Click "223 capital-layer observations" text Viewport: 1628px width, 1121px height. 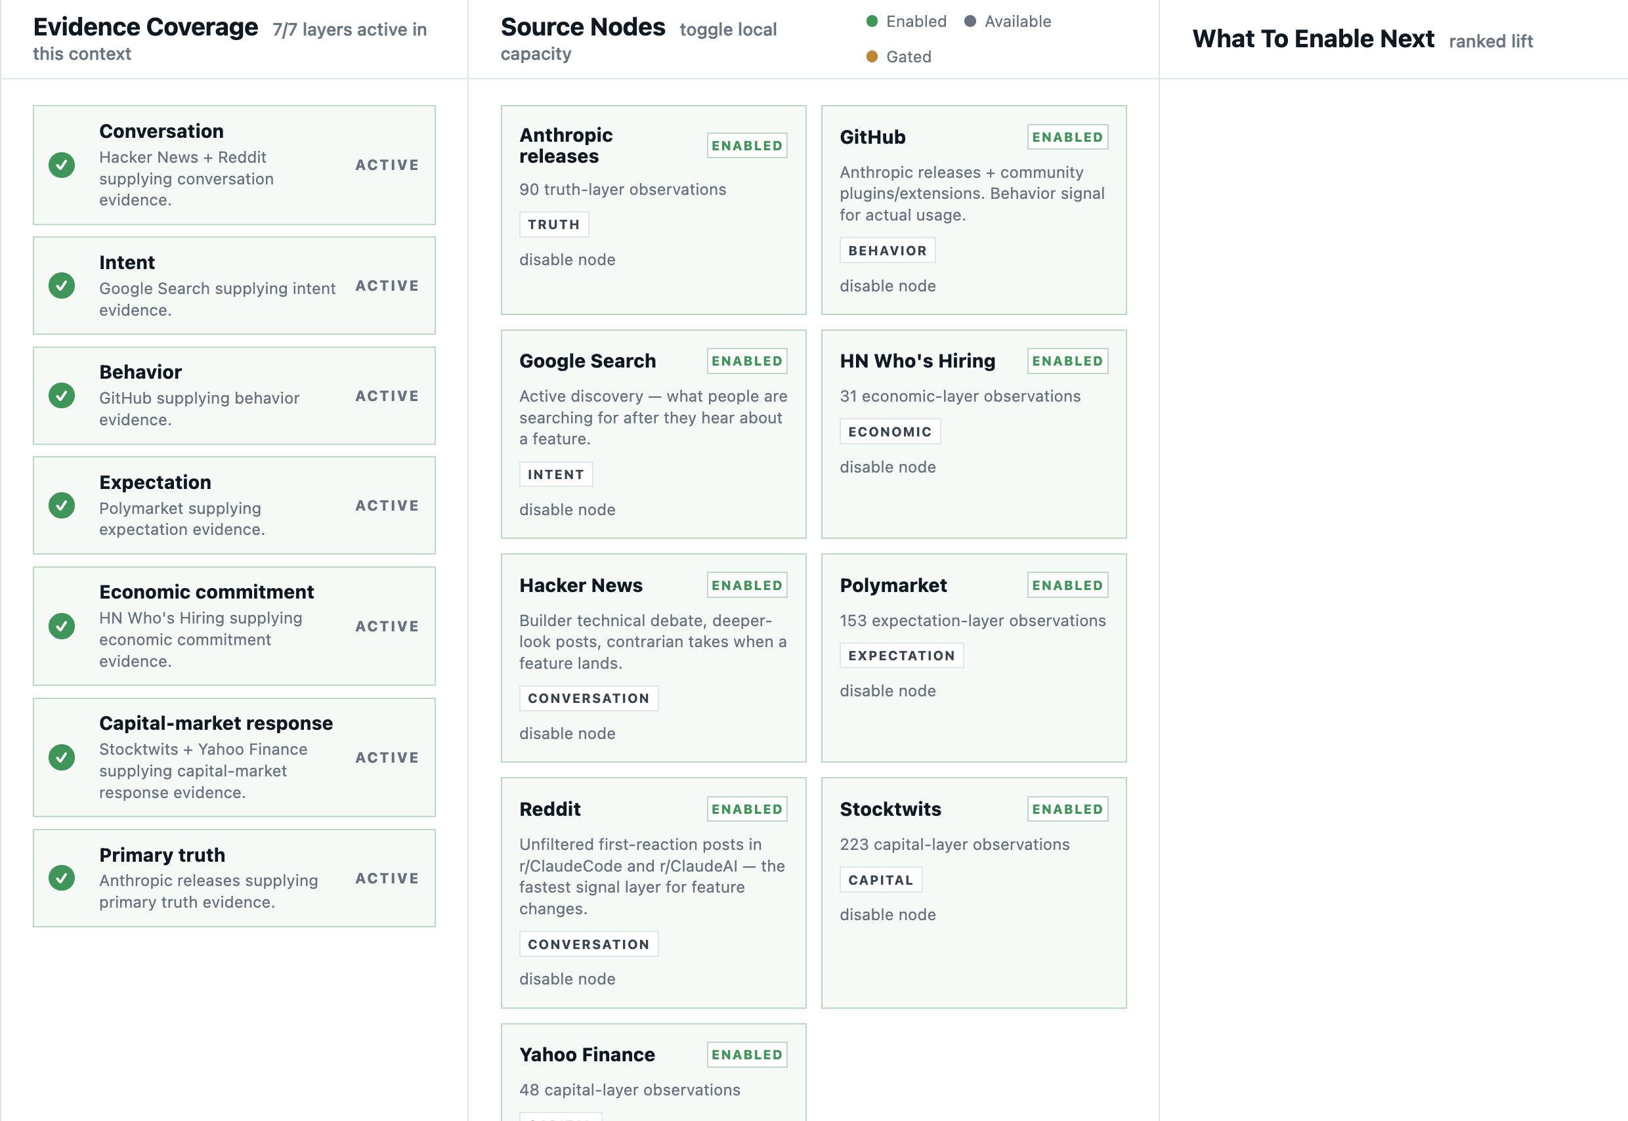[x=954, y=844]
